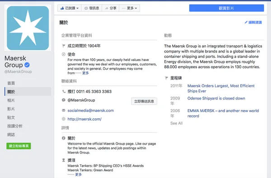This screenshot has height=178, width=271.
Task: Click the 分享 share button
Action: (x=111, y=8)
